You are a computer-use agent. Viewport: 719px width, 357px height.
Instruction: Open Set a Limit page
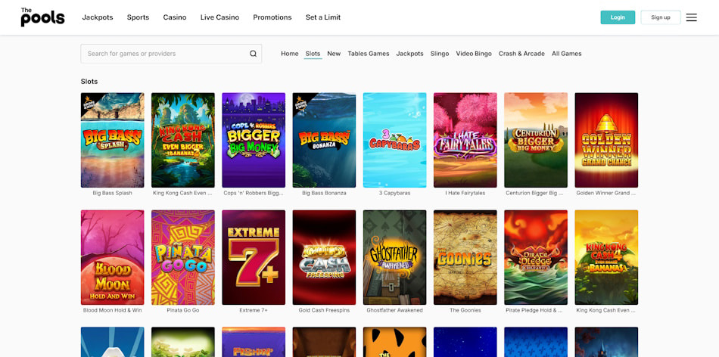point(323,17)
